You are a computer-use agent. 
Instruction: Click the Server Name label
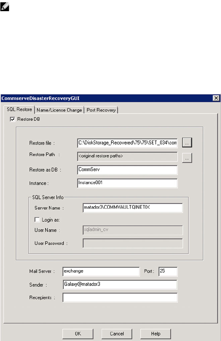tap(49, 208)
